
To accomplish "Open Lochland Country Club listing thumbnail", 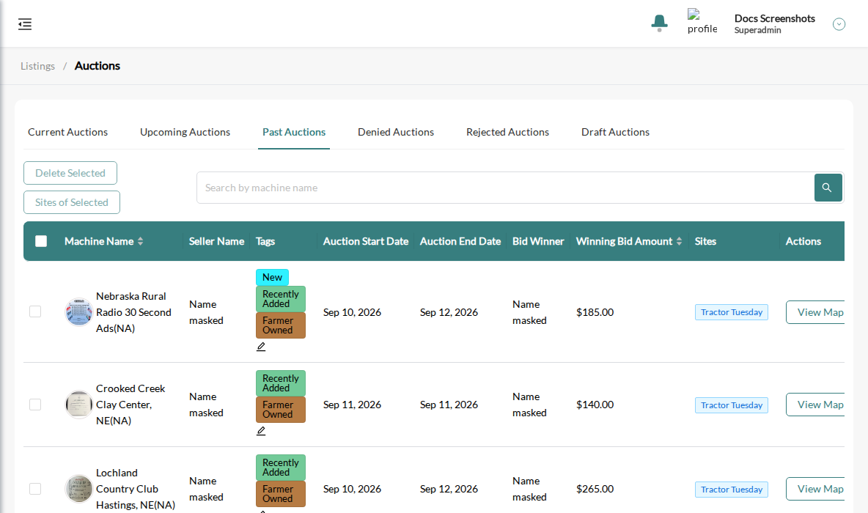I will click(78, 489).
